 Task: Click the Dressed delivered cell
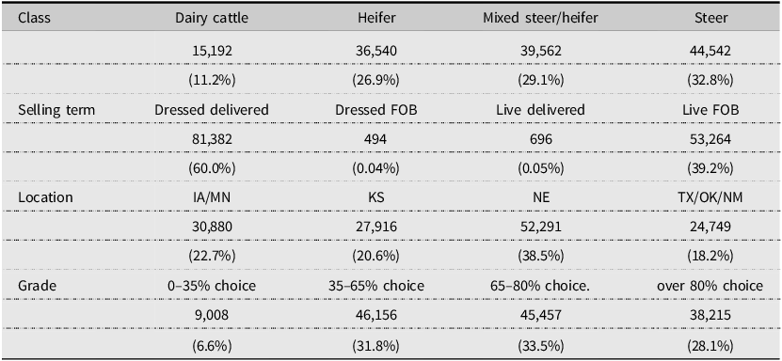[x=212, y=110]
